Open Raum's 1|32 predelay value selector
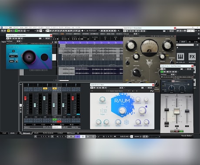Screen dimensions: 200x165 103,111
